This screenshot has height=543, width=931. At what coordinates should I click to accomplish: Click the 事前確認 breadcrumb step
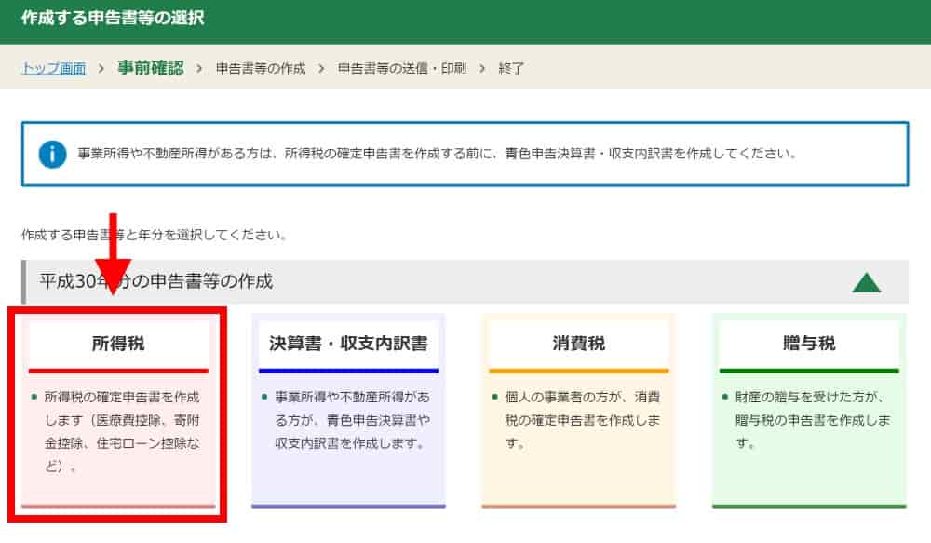tap(151, 69)
